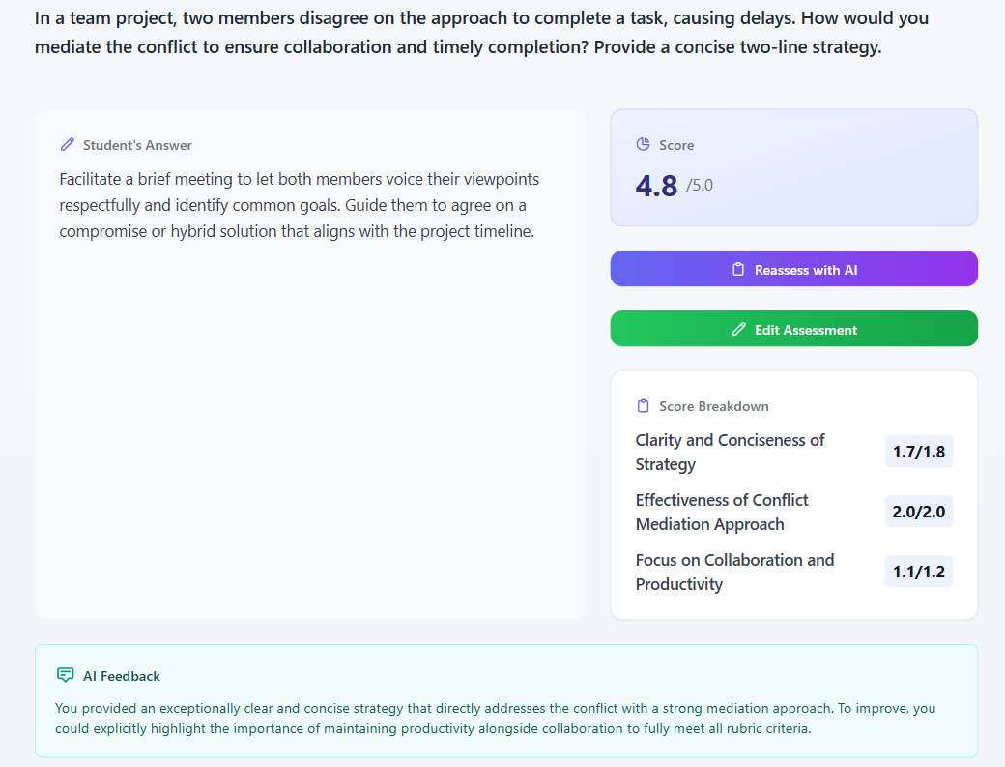Click the pencil icon on Edit Assessment
This screenshot has width=1005, height=767.
739,329
